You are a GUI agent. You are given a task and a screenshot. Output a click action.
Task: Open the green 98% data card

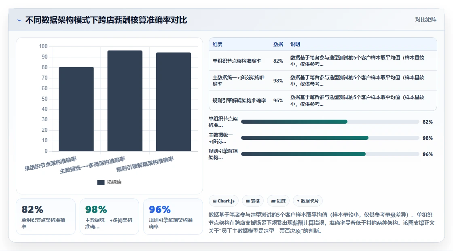pos(109,217)
